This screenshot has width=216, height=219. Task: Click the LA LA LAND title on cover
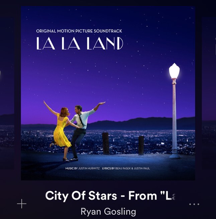pos(80,43)
